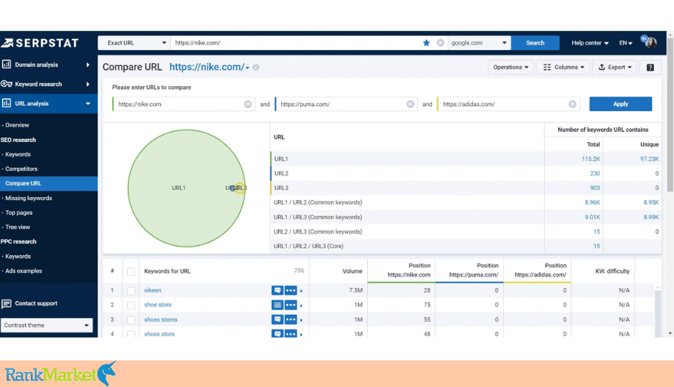674x387 pixels.
Task: Click the Domain analysis chart icon
Action: 6,64
